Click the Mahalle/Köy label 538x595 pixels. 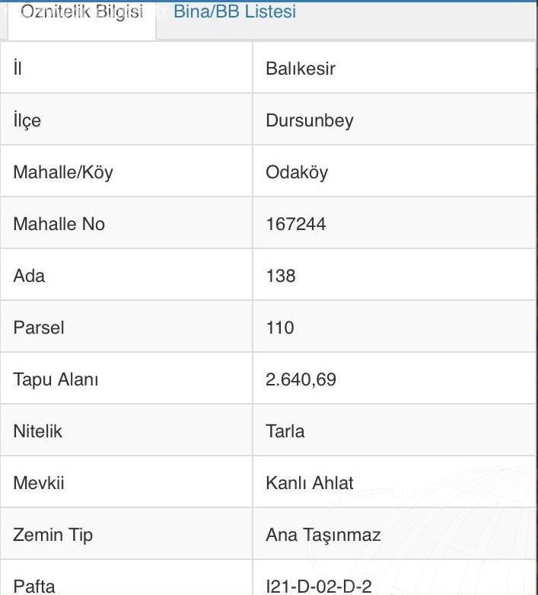(62, 172)
